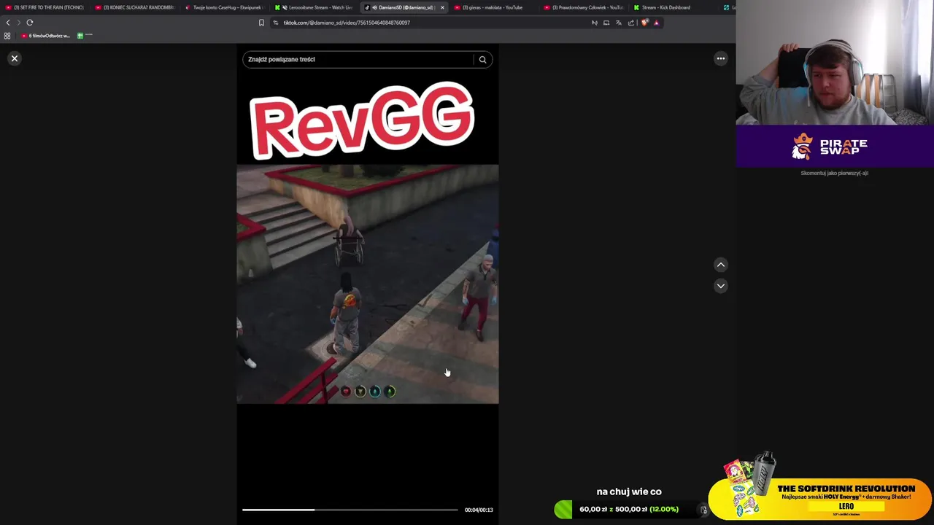Open the apps grid bookmarks icon
Image resolution: width=934 pixels, height=525 pixels.
coord(7,36)
